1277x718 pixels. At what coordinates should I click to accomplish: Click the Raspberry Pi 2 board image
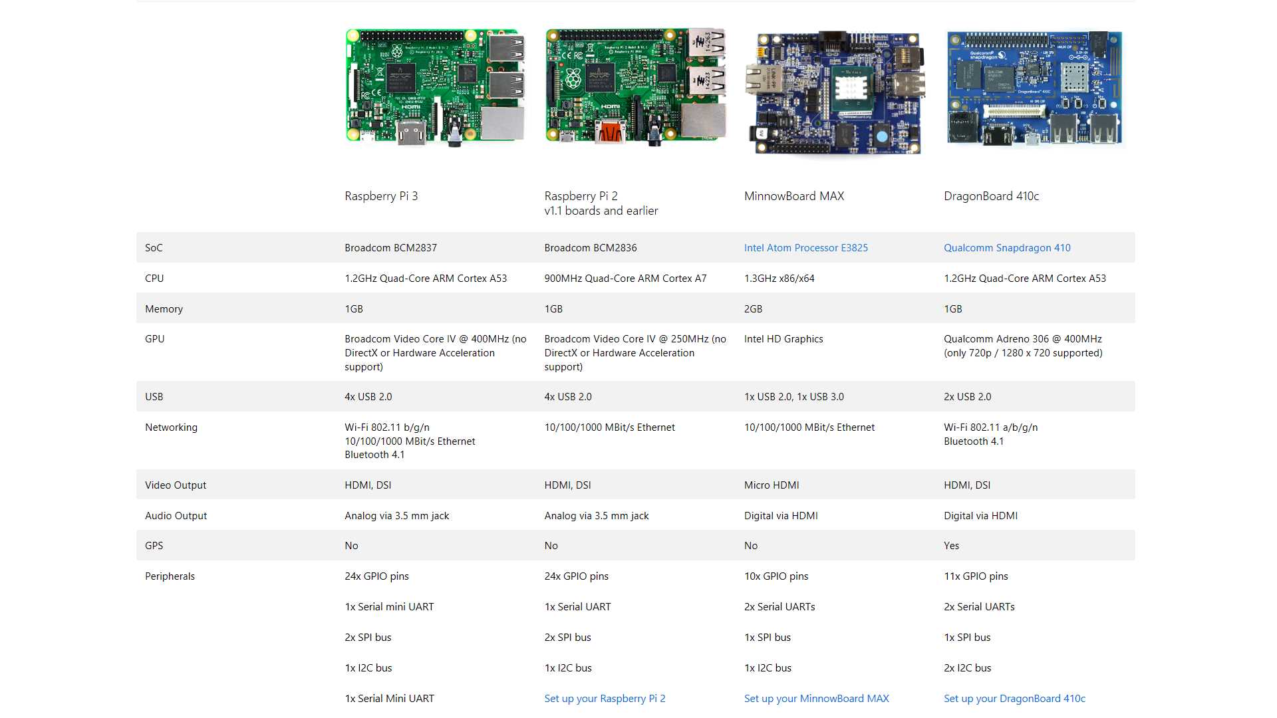[x=635, y=86]
